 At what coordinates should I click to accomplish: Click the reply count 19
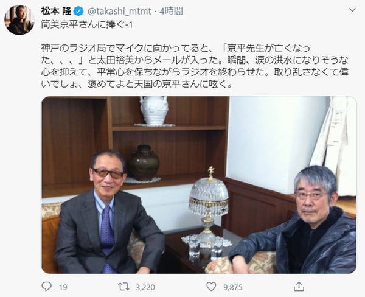63,287
